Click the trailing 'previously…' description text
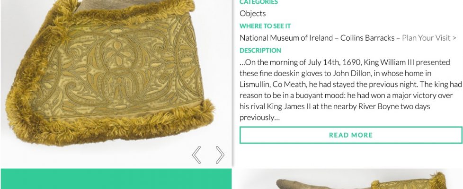 point(259,118)
